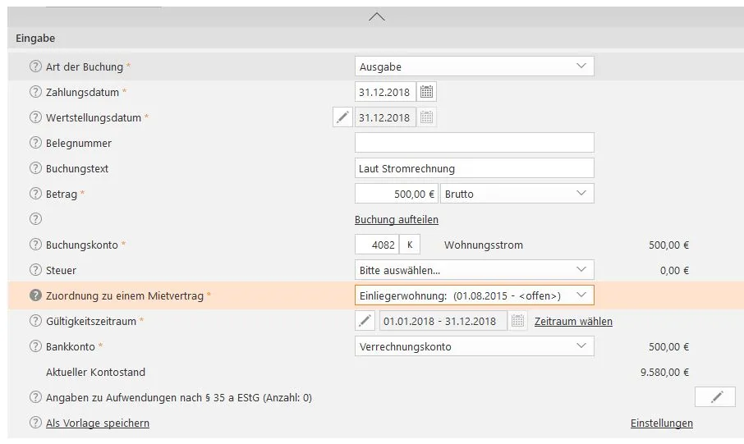744x444 pixels.
Task: Open Art der Buchung dropdown showing Ausgabe
Action: point(475,66)
